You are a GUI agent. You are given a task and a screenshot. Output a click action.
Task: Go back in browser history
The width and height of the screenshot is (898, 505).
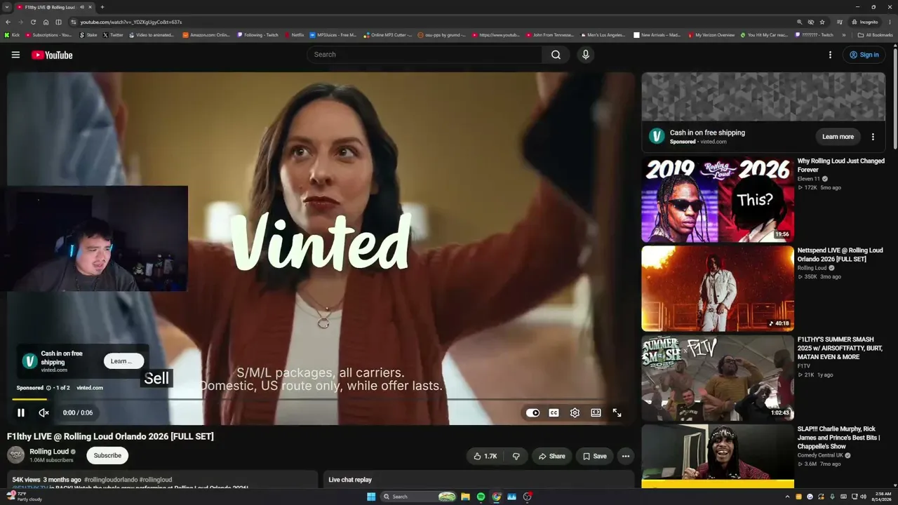(8, 22)
